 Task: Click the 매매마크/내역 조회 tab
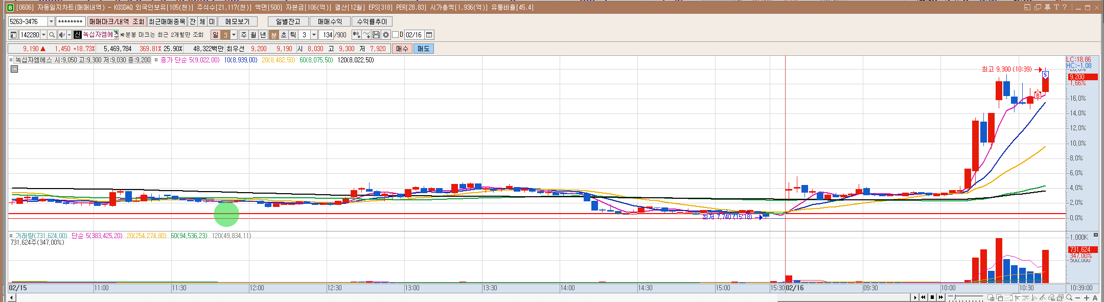click(x=117, y=21)
